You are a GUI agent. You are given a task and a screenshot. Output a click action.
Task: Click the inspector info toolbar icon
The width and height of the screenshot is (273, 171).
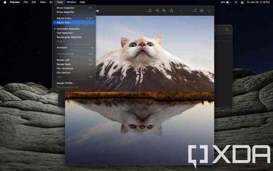pos(150,10)
